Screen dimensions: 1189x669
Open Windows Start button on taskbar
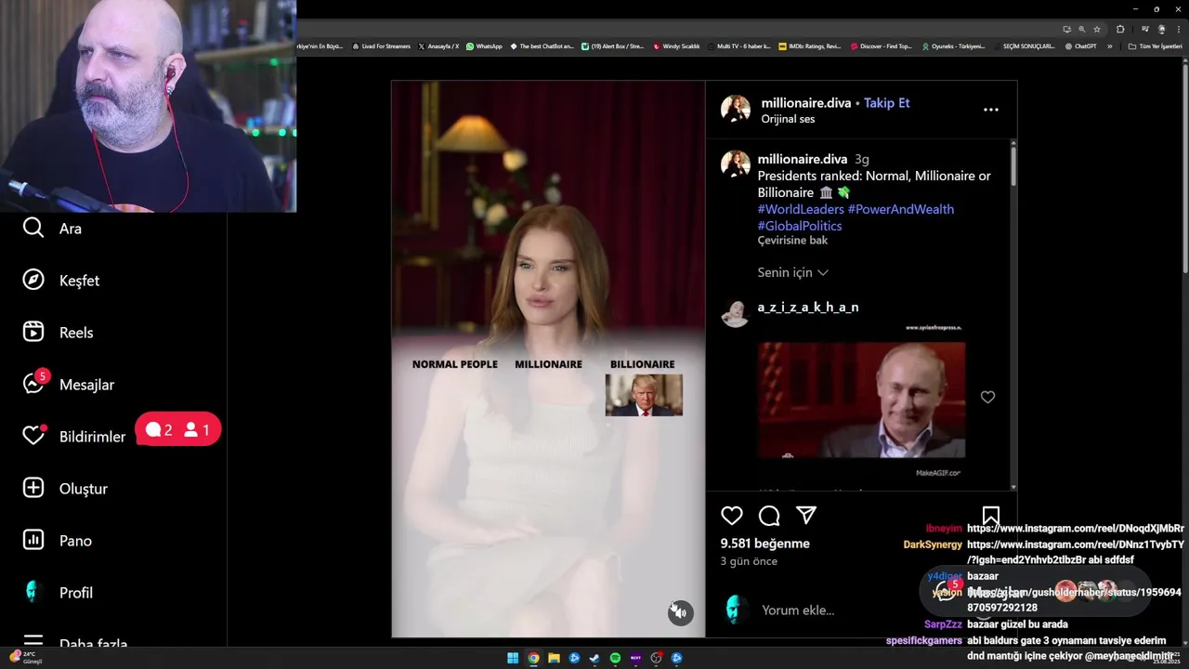(513, 658)
